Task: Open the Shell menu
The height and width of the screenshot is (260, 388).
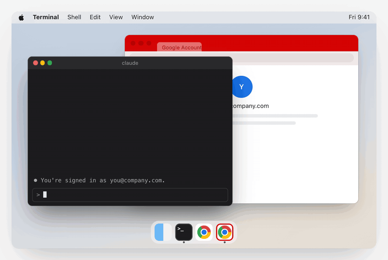Action: coord(74,17)
